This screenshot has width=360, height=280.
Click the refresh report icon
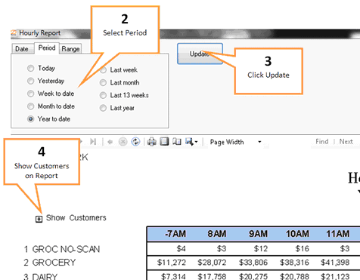[x=135, y=142]
